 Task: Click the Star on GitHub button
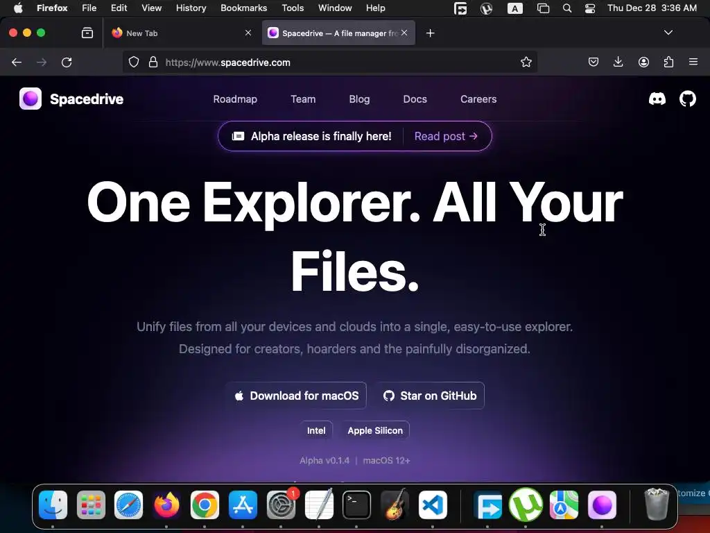click(429, 396)
